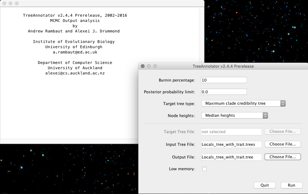The image size is (308, 194).
Task: Click the Output File text field
Action: tap(231, 157)
